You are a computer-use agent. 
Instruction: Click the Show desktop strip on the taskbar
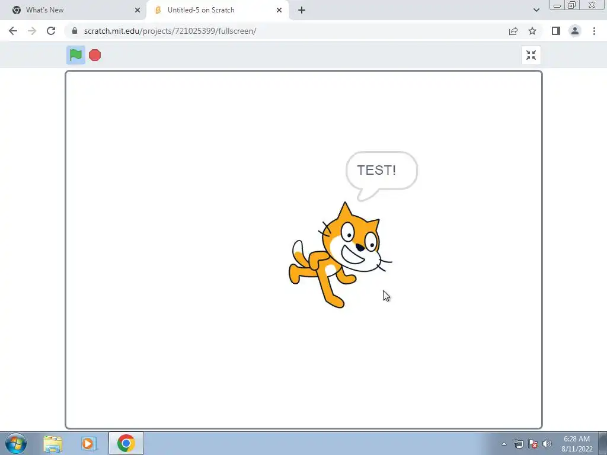603,443
